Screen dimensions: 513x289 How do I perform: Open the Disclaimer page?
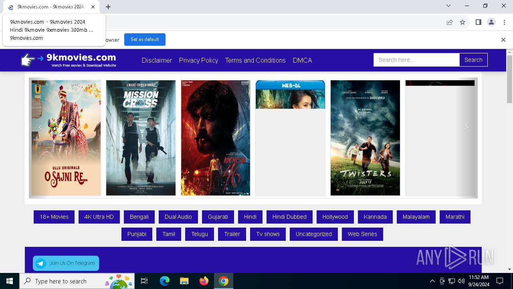157,60
